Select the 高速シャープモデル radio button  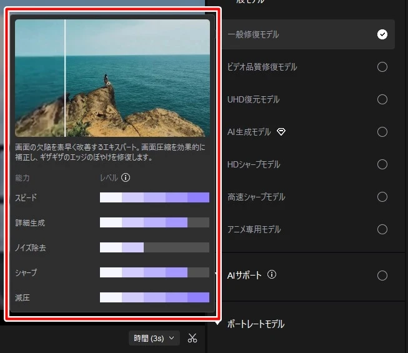tap(382, 197)
